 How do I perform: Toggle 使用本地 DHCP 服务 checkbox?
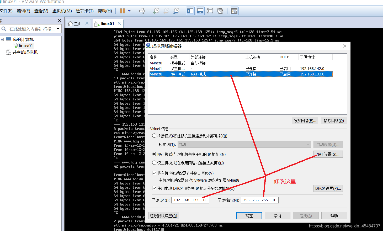coord(154,188)
